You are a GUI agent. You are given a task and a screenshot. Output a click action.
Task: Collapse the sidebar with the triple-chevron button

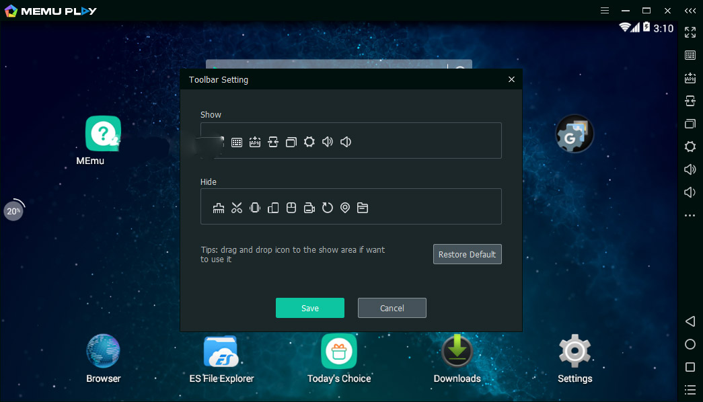(690, 11)
